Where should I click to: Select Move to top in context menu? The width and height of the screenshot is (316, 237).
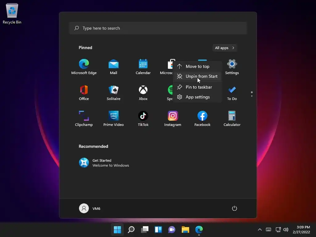(x=197, y=66)
